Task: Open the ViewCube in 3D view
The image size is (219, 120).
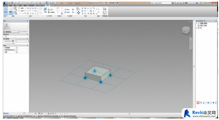Action: click(186, 30)
